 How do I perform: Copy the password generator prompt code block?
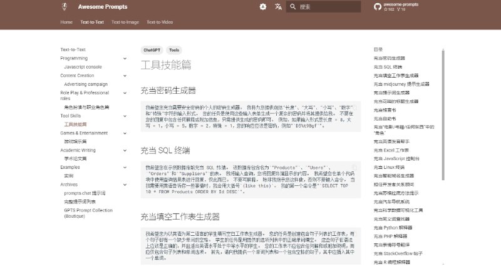click(x=354, y=107)
